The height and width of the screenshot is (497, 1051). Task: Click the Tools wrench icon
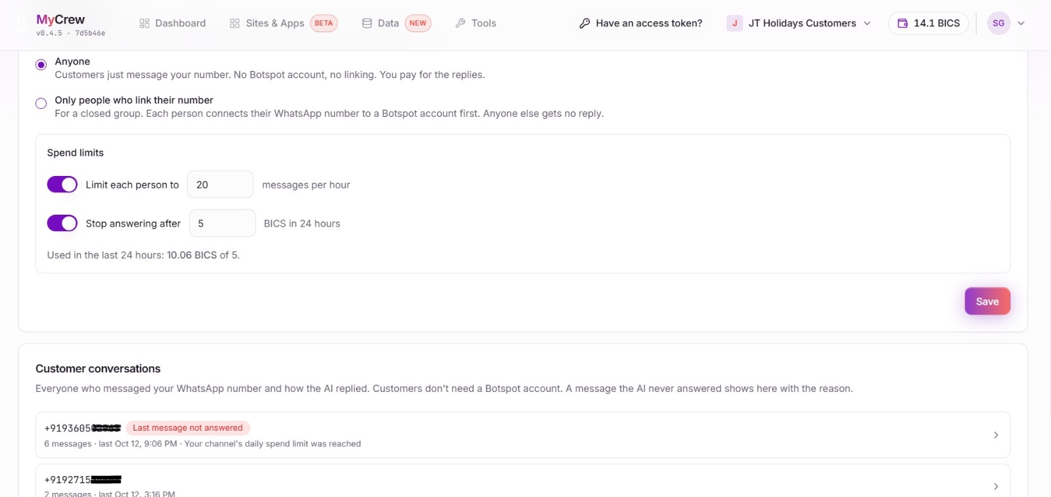coord(460,23)
